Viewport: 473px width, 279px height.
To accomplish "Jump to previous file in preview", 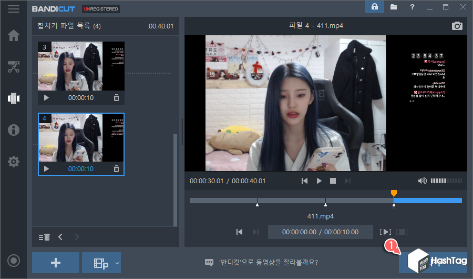I will (304, 181).
